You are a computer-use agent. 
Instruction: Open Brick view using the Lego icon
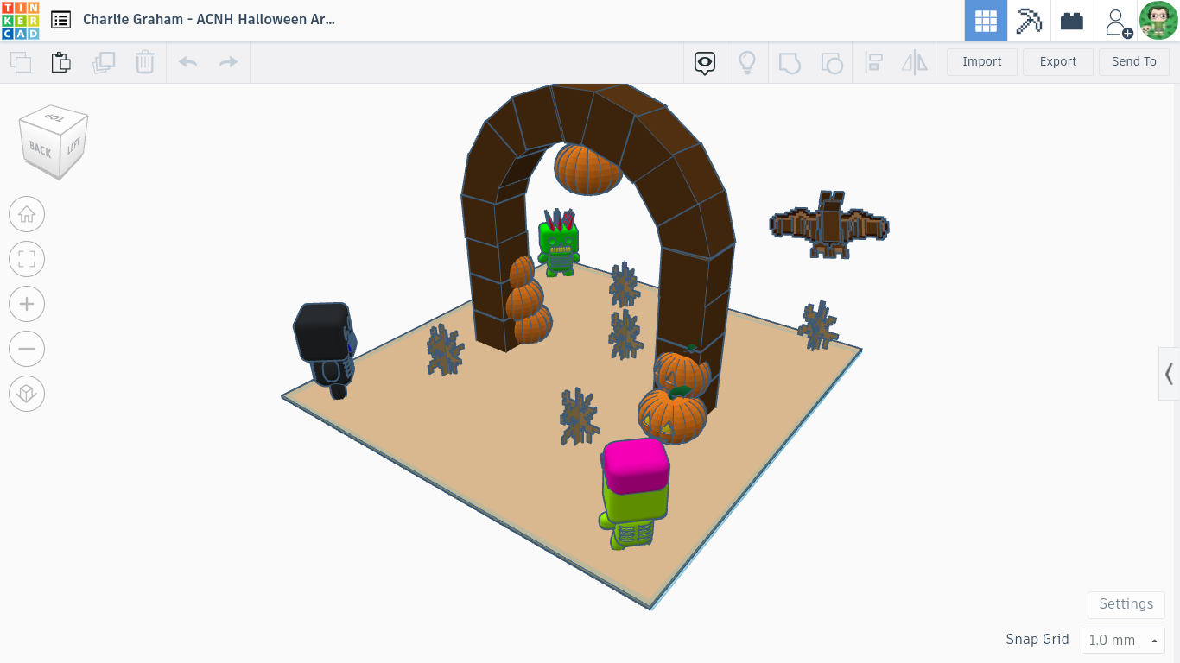(x=1071, y=20)
